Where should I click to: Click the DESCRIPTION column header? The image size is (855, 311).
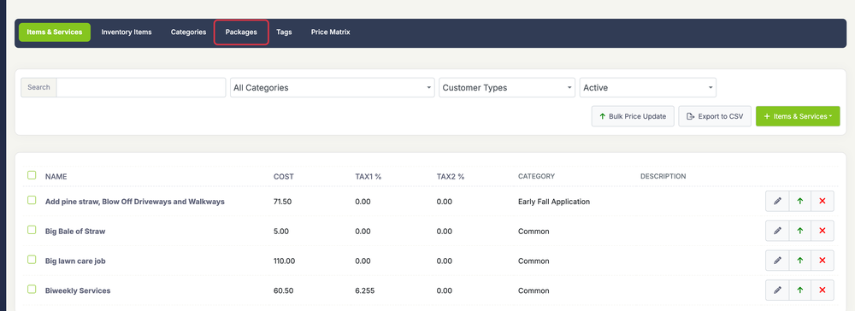pos(663,177)
